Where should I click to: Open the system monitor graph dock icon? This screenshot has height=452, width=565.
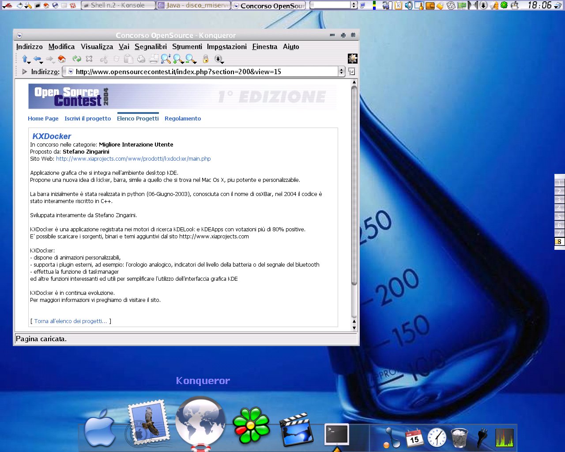point(505,438)
